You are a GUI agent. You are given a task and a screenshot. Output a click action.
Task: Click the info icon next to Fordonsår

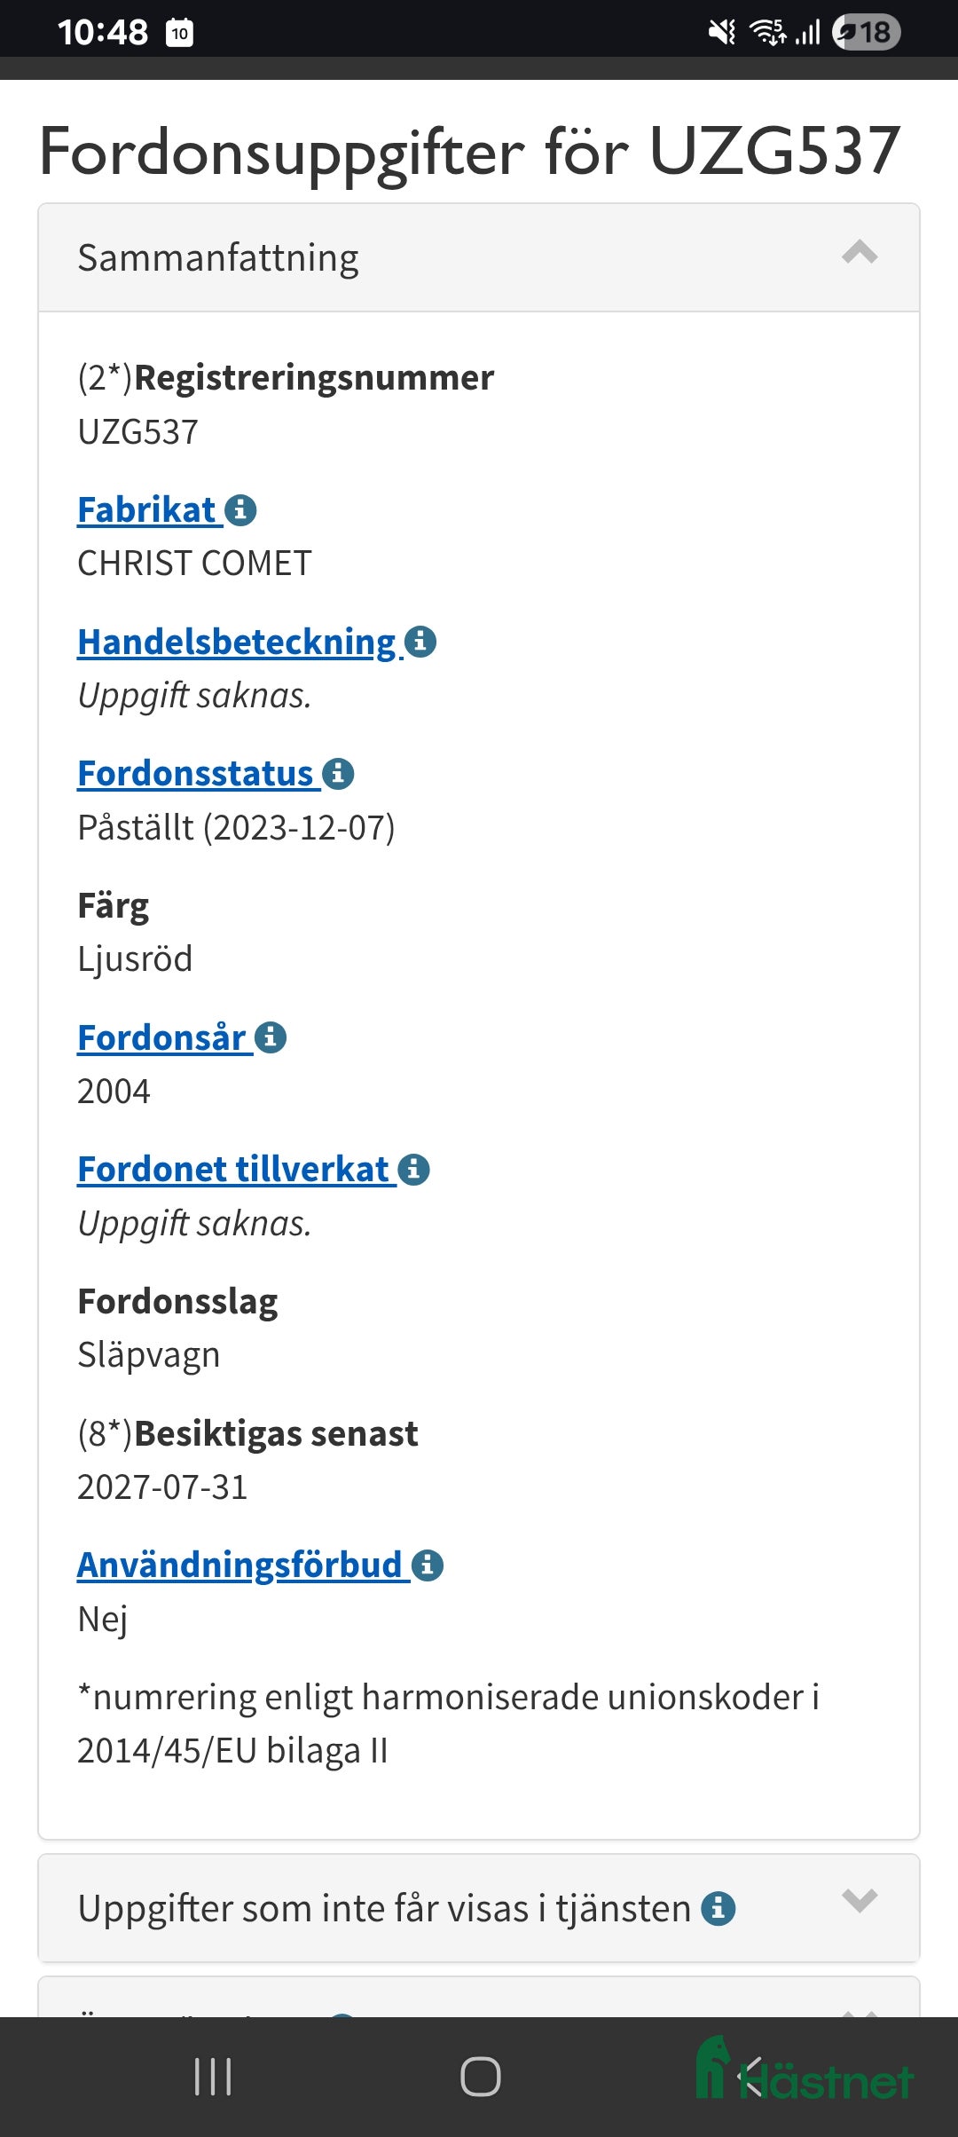click(x=269, y=1036)
